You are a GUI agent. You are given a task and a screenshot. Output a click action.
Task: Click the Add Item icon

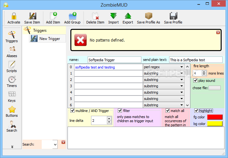point(53,16)
